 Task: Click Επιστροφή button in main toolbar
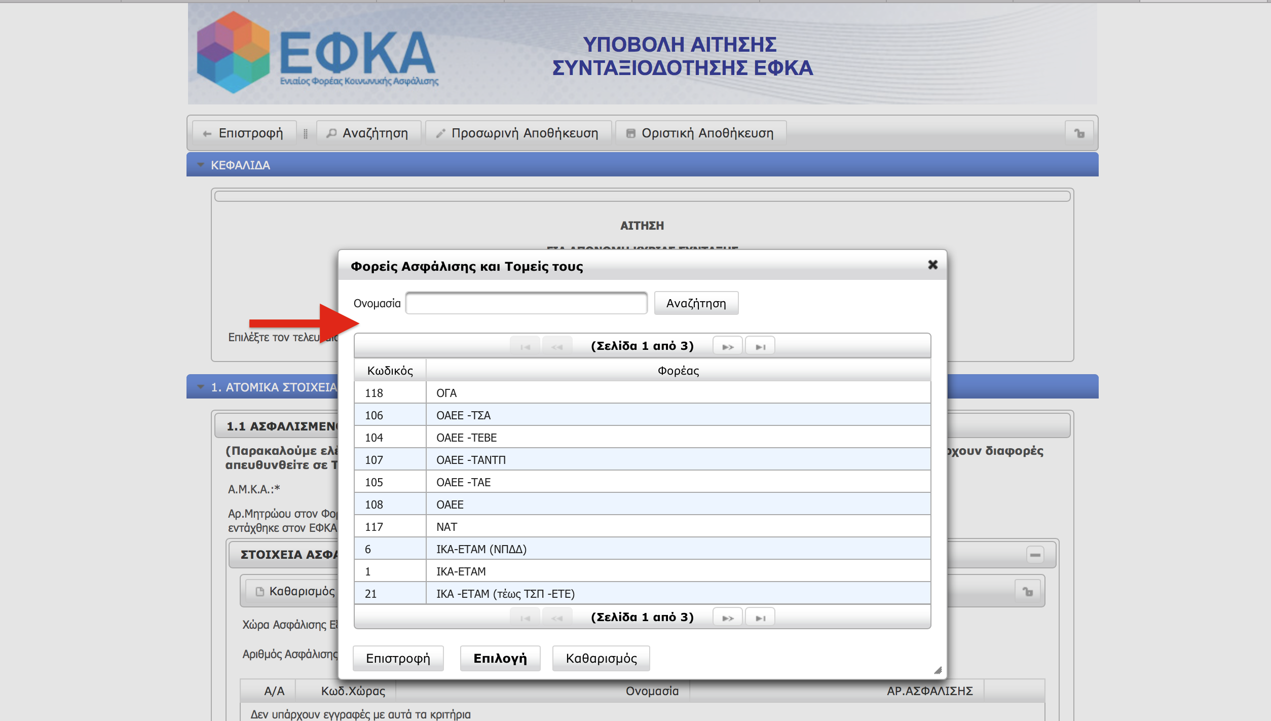(x=244, y=133)
